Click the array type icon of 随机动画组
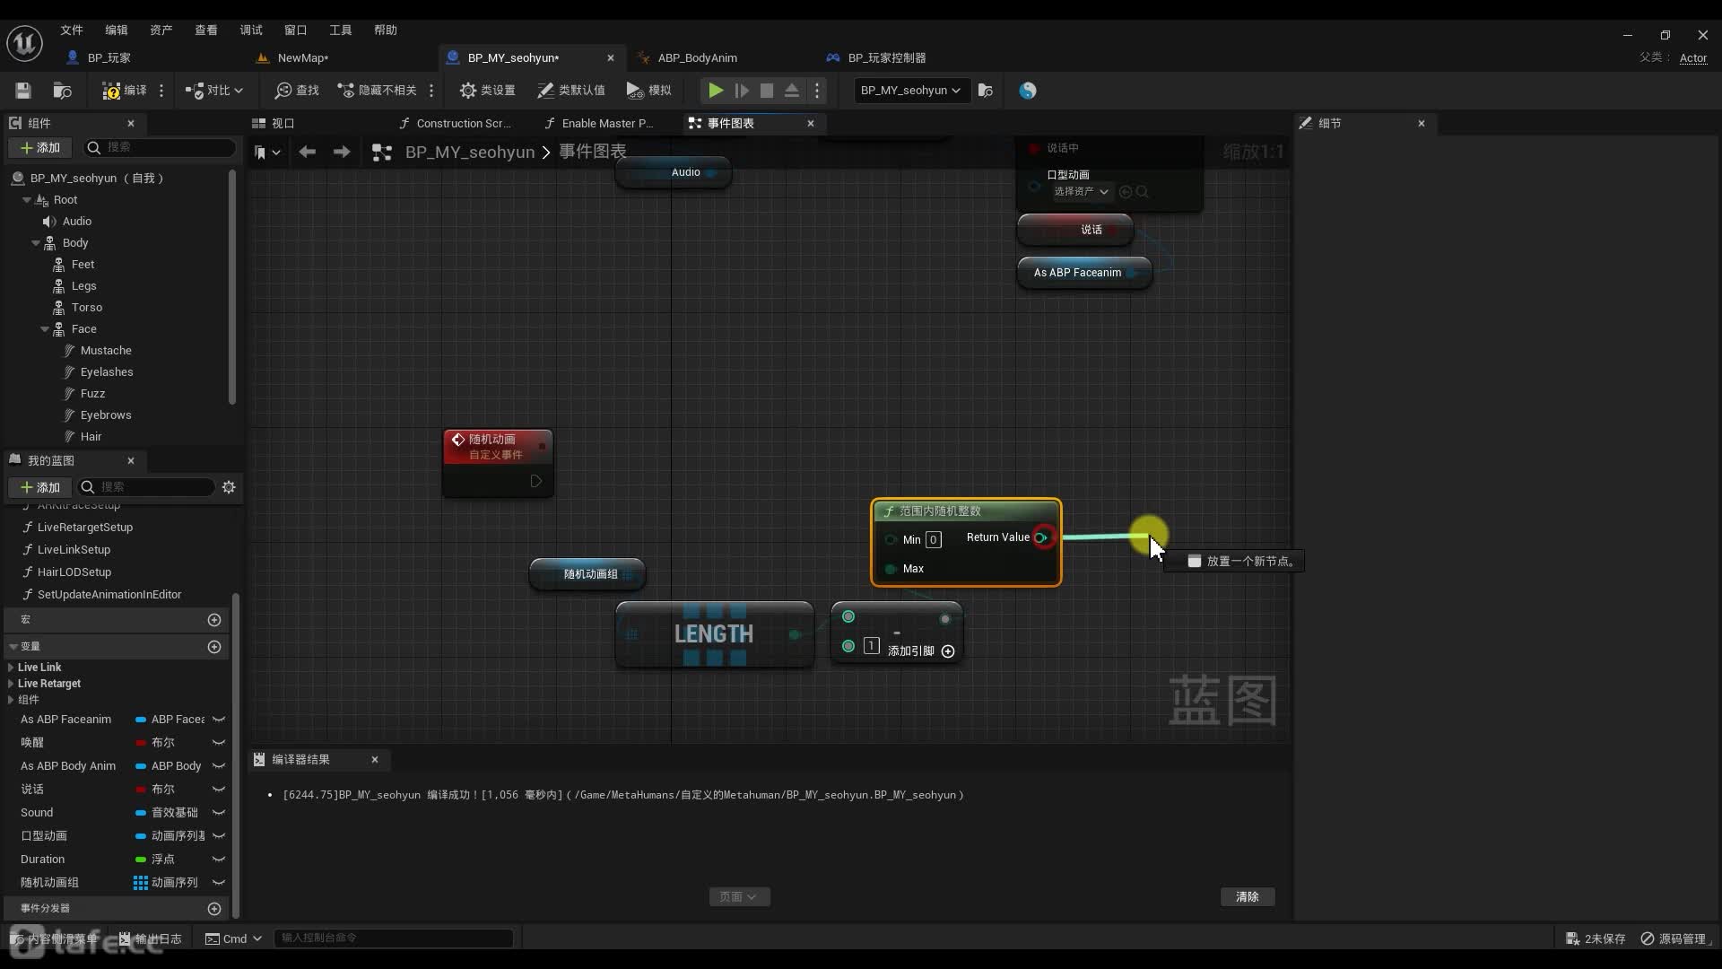 (x=141, y=883)
